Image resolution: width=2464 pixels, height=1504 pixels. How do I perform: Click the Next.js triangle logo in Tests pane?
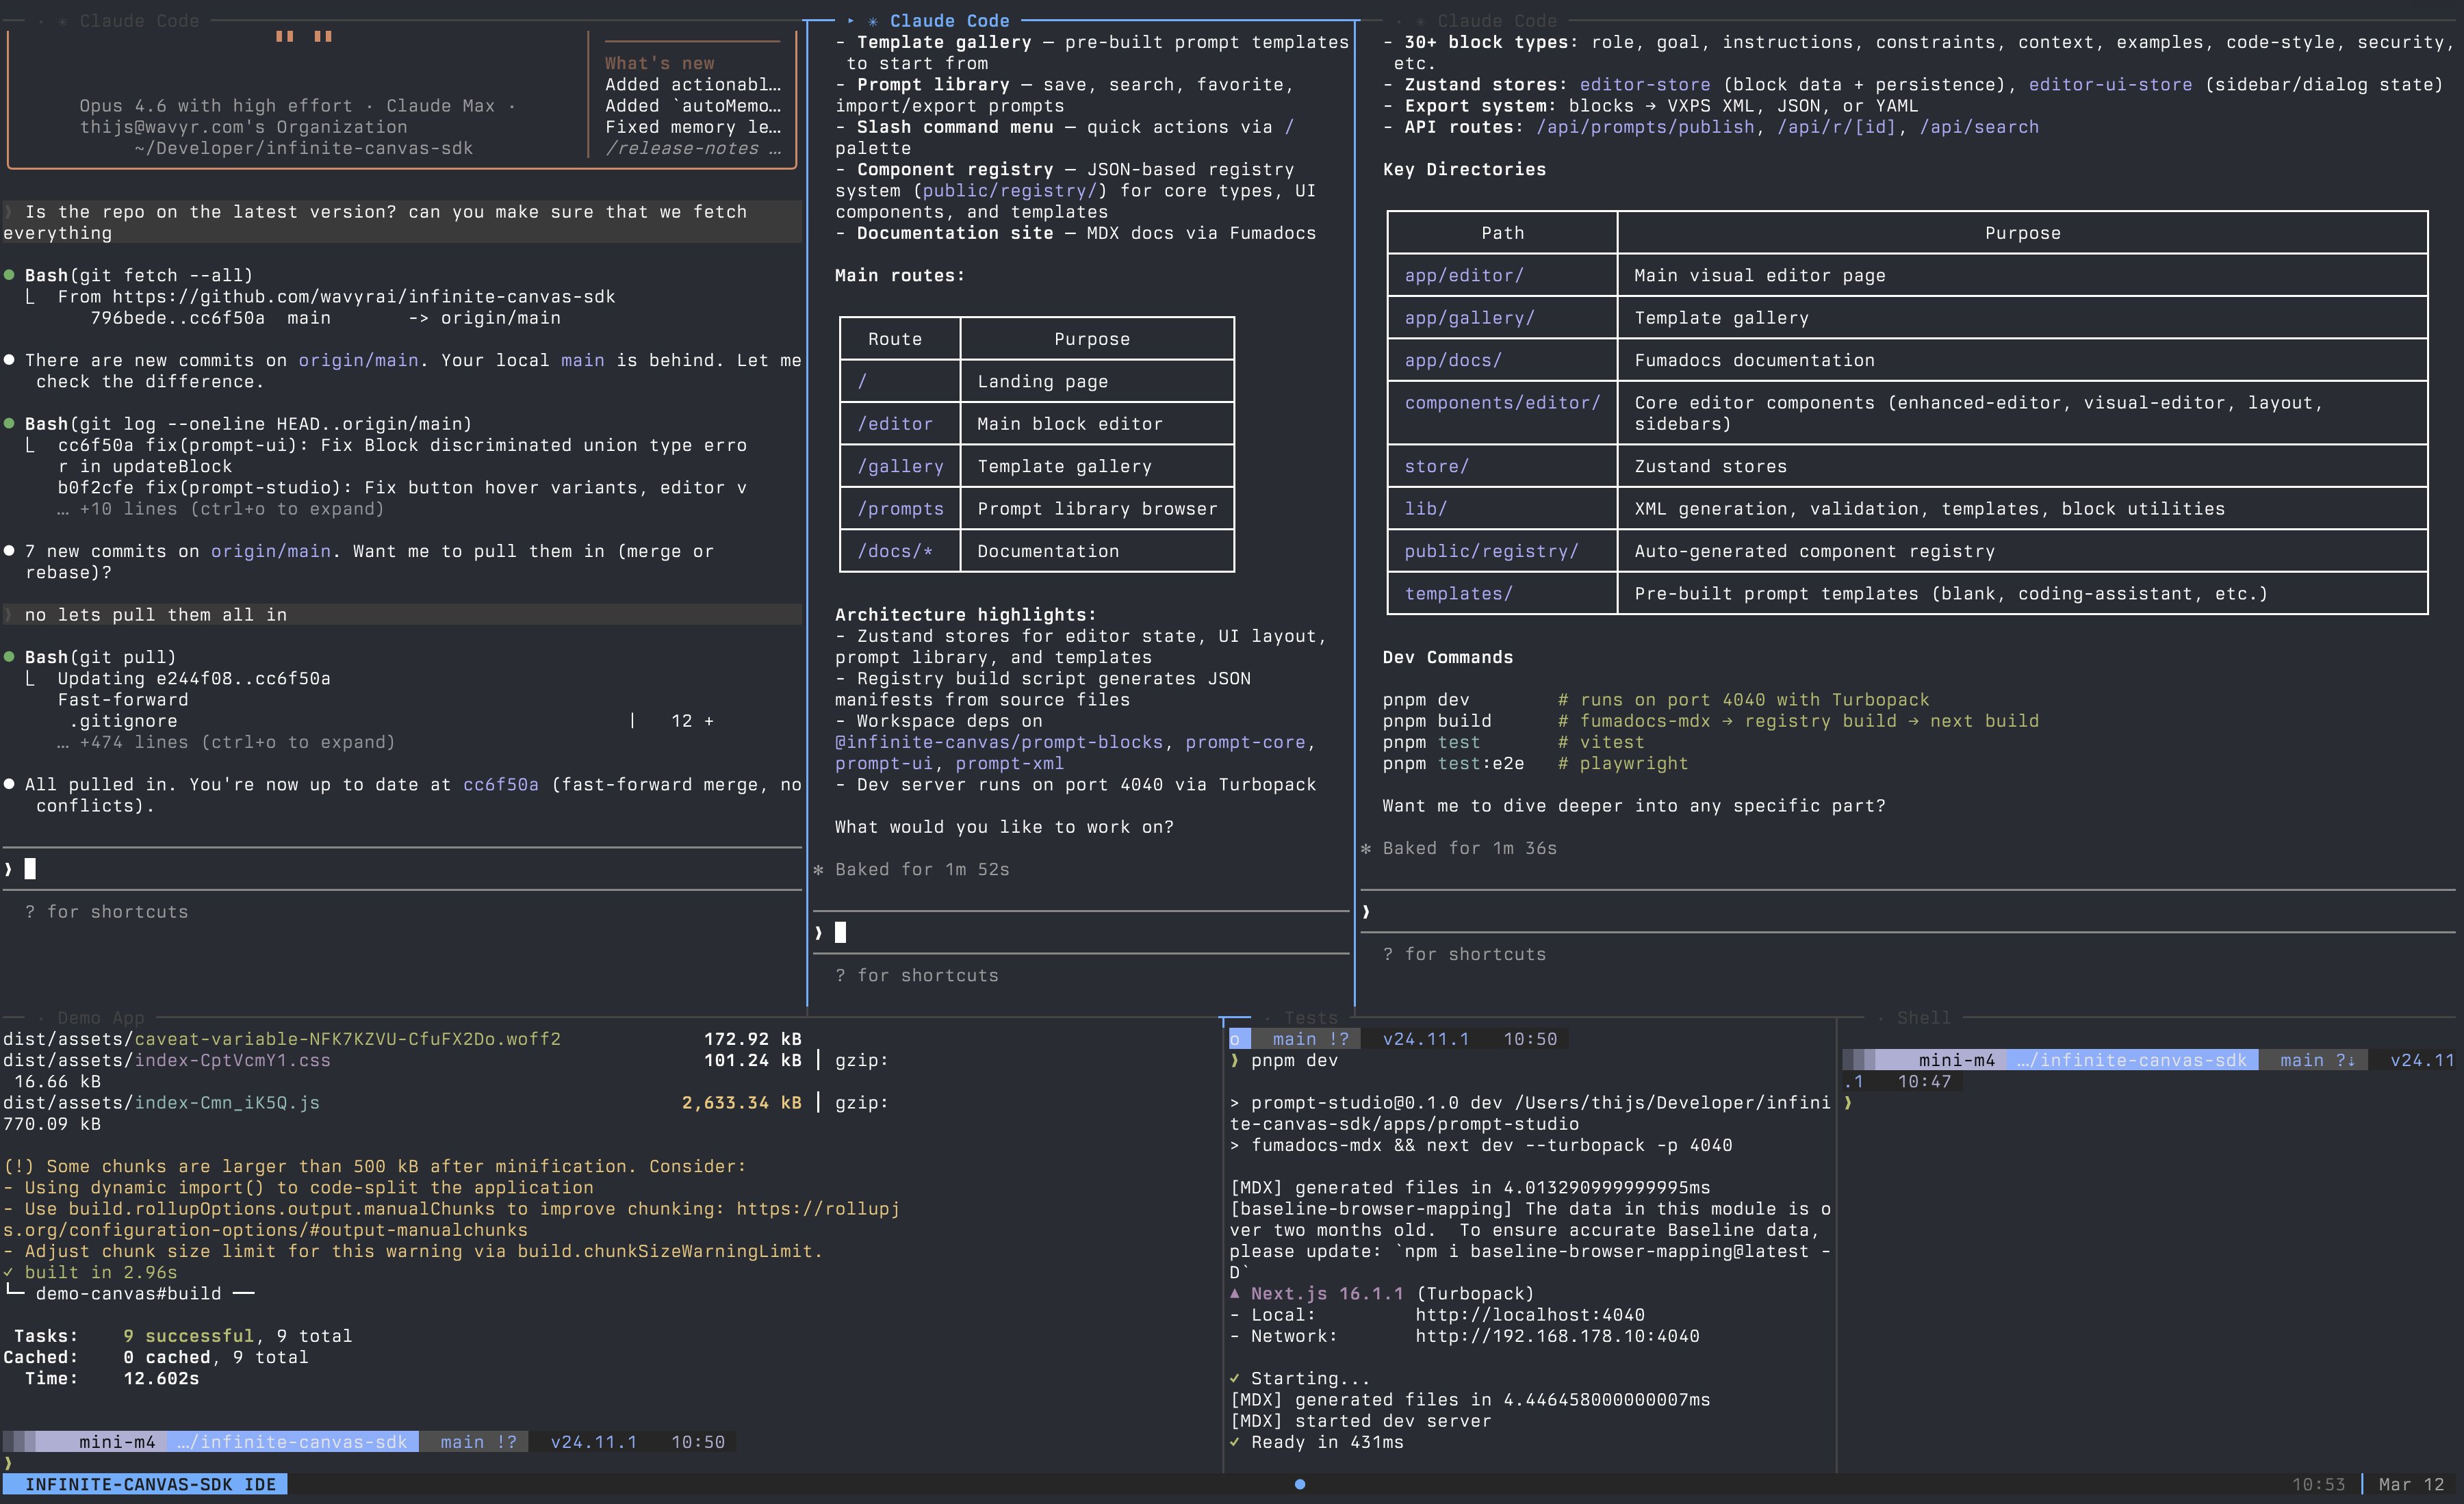[1235, 1293]
